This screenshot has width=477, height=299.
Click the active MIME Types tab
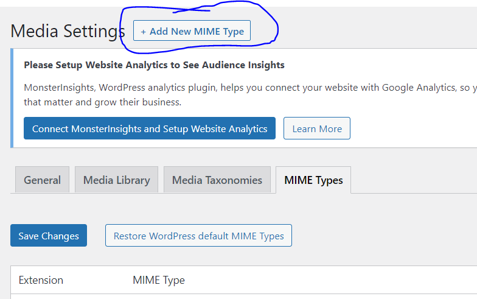coord(313,180)
